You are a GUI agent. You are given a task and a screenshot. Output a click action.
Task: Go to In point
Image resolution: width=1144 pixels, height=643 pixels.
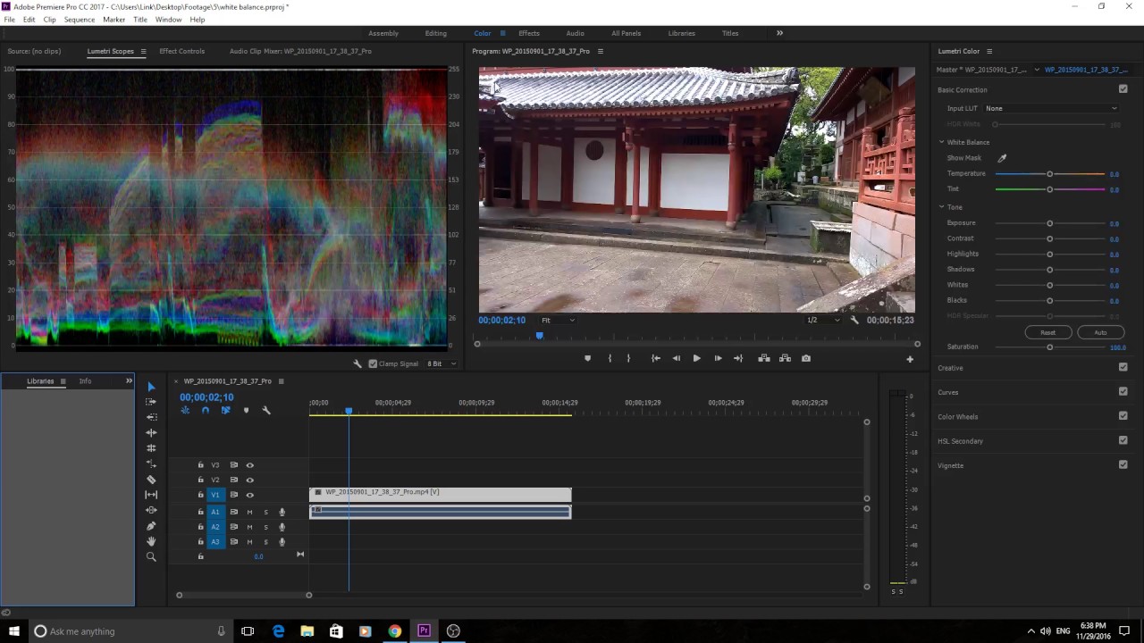[655, 358]
